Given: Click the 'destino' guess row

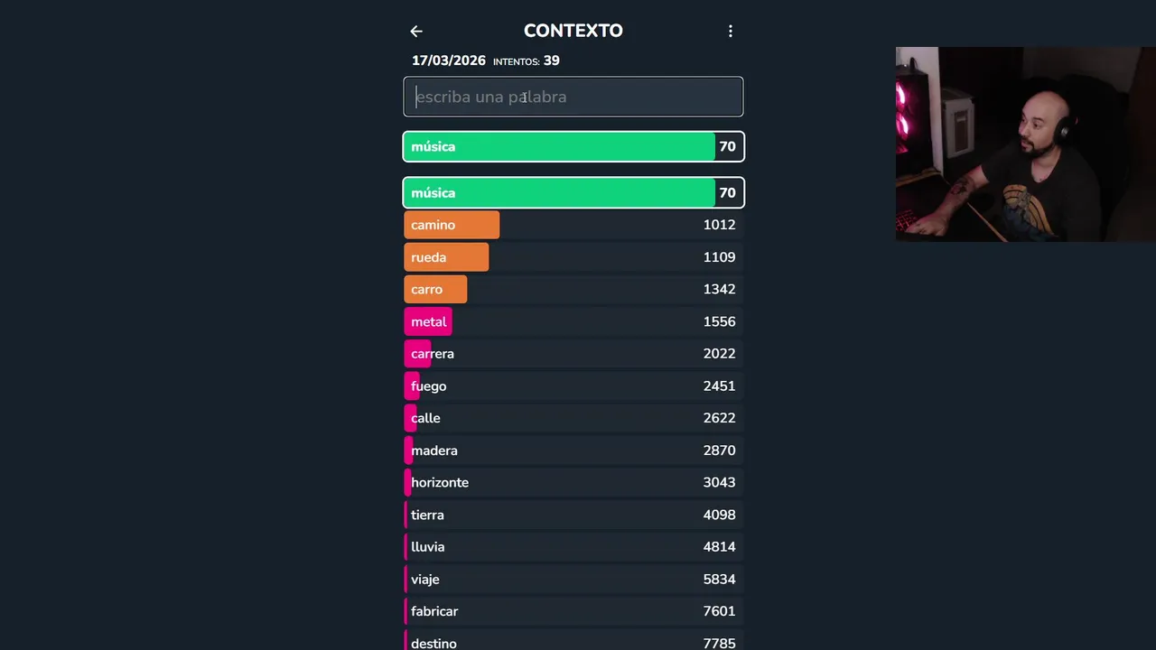Looking at the screenshot, I should coord(573,642).
